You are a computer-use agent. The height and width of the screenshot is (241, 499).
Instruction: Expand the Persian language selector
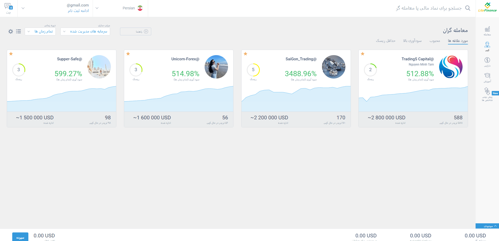(121, 8)
